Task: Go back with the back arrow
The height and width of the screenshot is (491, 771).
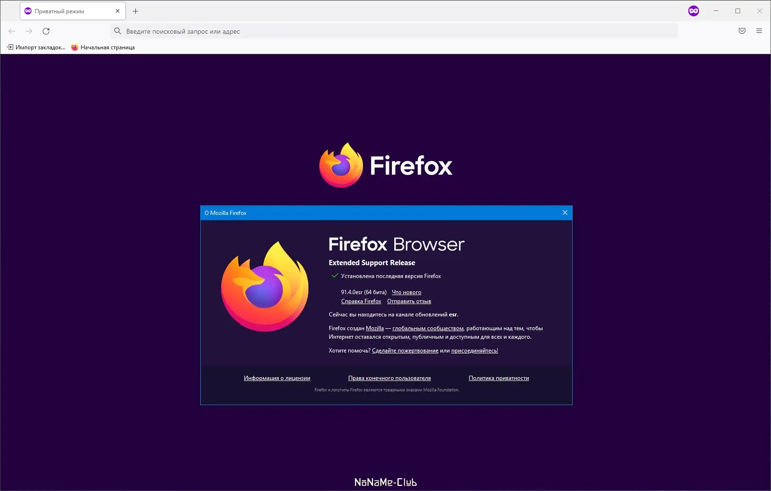Action: [x=12, y=31]
